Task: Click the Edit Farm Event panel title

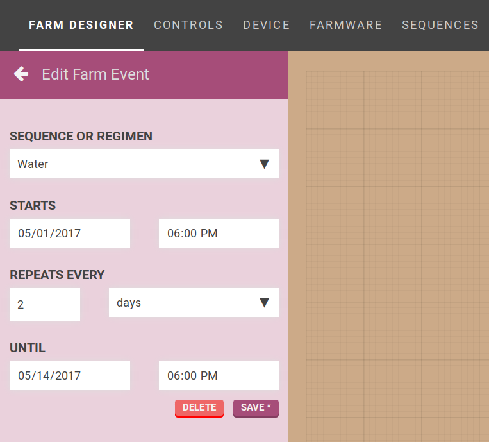Action: (x=95, y=74)
